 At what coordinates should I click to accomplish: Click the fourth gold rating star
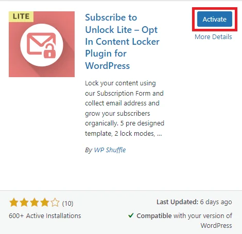coord(45,203)
